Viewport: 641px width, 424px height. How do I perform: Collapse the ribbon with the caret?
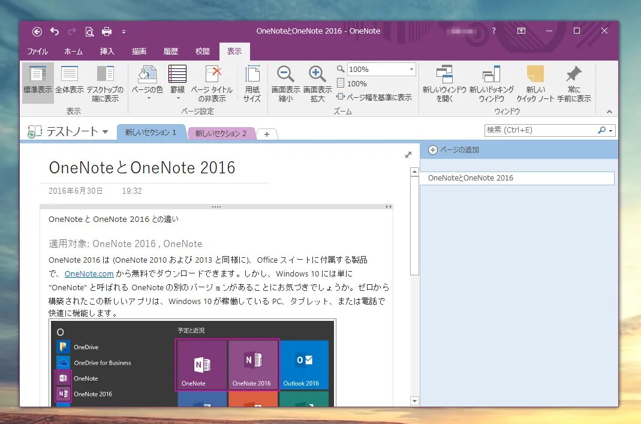pos(610,112)
